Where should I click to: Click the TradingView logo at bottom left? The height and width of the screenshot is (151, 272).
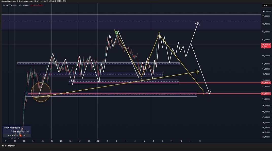(8, 146)
